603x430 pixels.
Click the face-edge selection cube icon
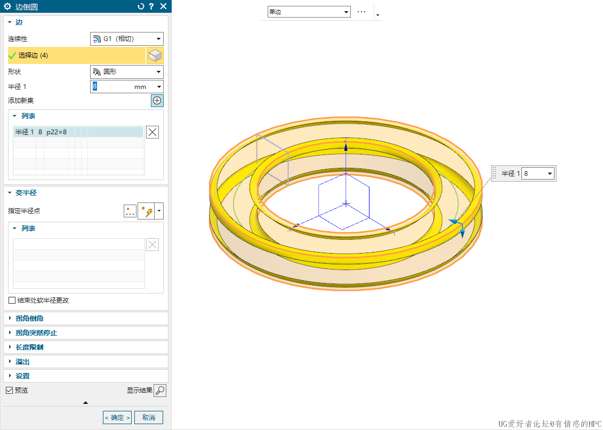155,55
